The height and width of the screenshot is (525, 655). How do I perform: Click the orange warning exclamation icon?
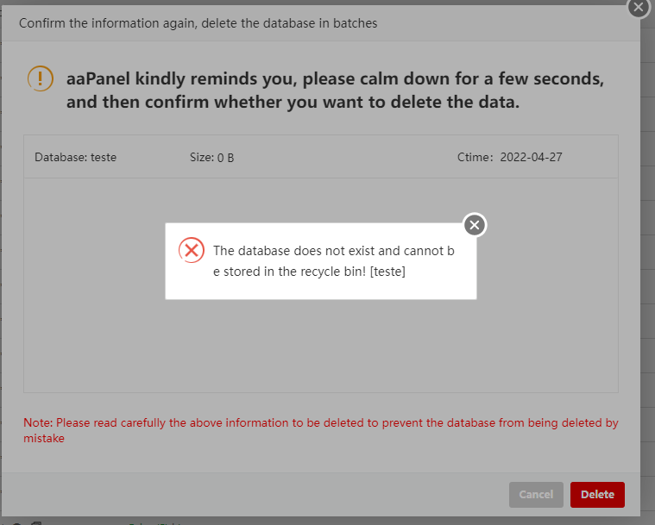click(41, 78)
